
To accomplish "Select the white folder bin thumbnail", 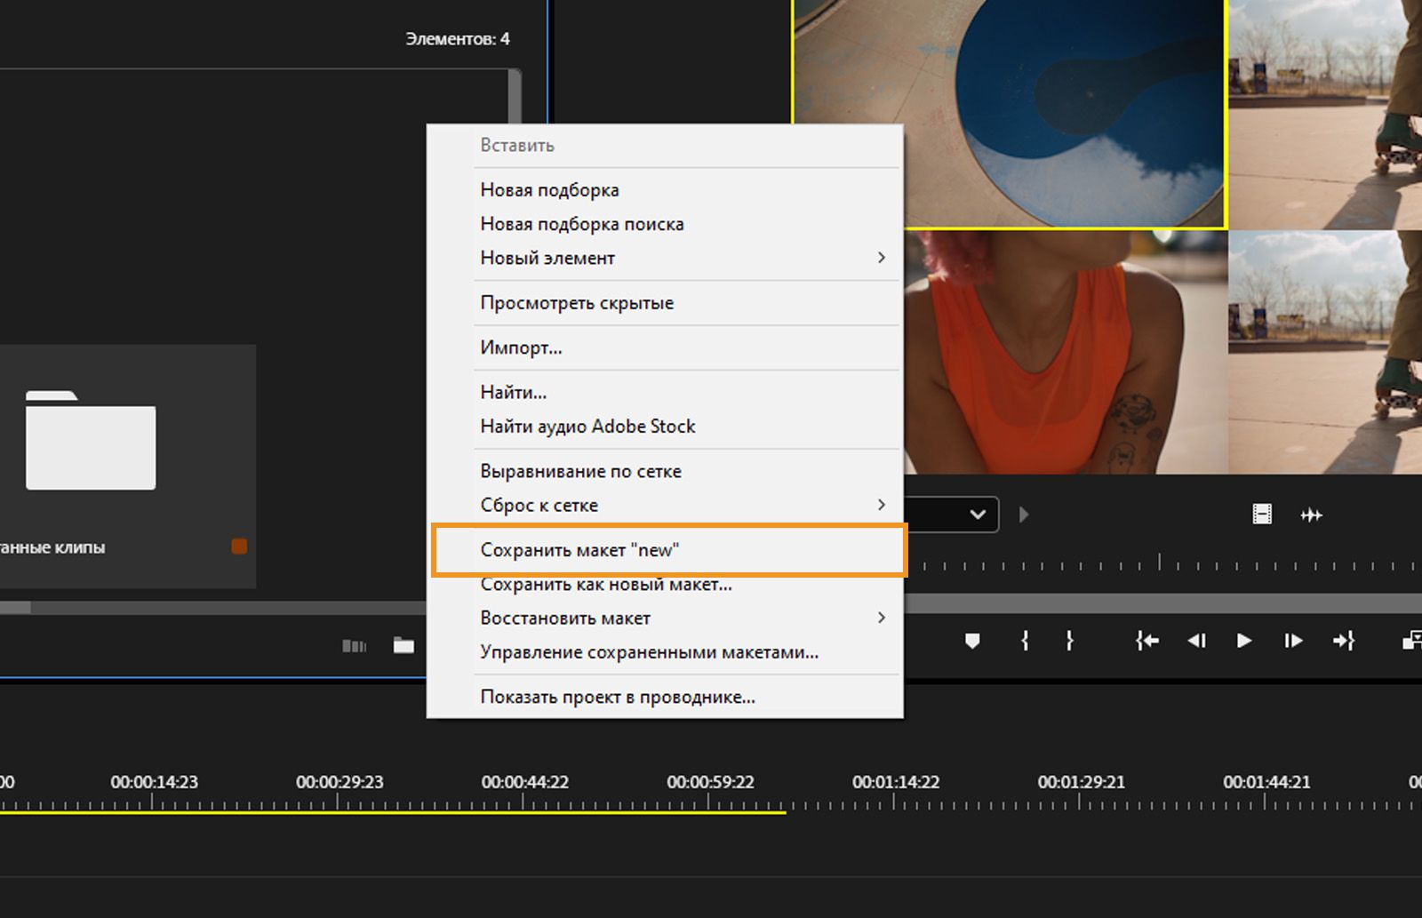I will pyautogui.click(x=91, y=441).
